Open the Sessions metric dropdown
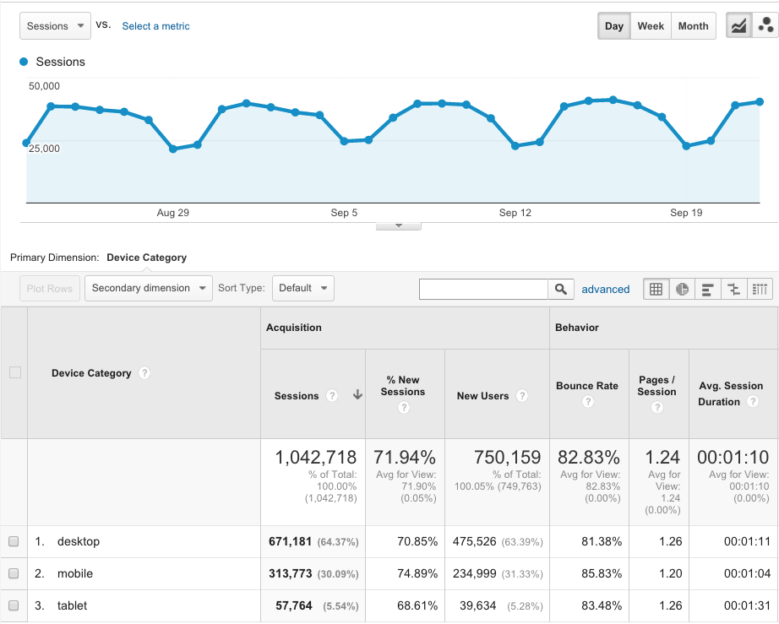779x624 pixels. (55, 25)
